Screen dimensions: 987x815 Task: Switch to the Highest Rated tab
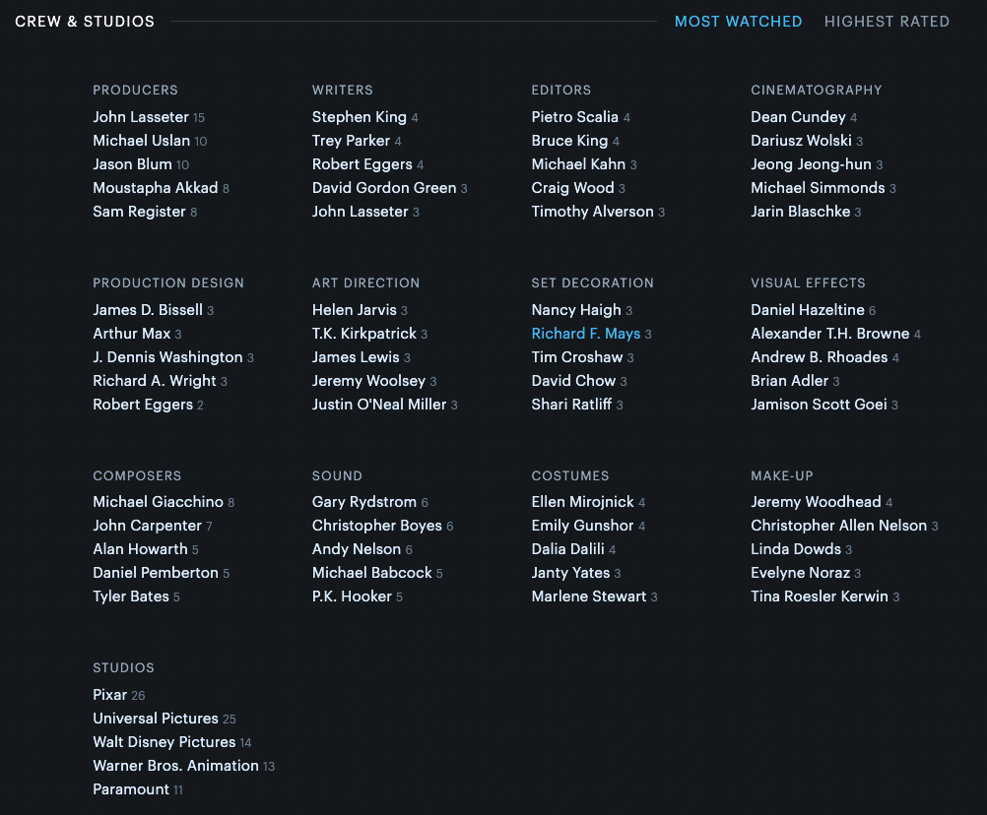pyautogui.click(x=887, y=22)
